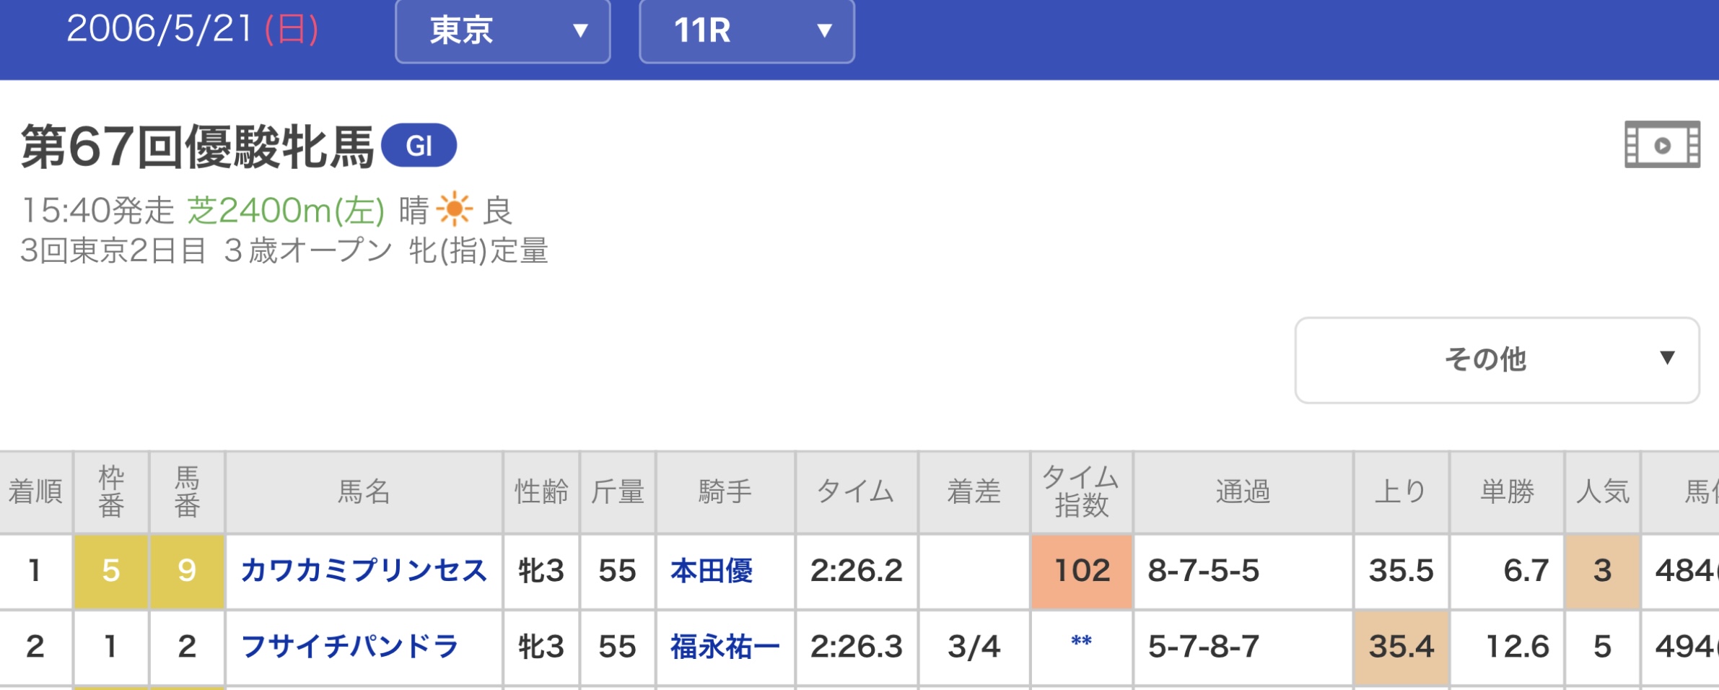Open jockey link 福永祐一
The height and width of the screenshot is (690, 1719).
725,646
